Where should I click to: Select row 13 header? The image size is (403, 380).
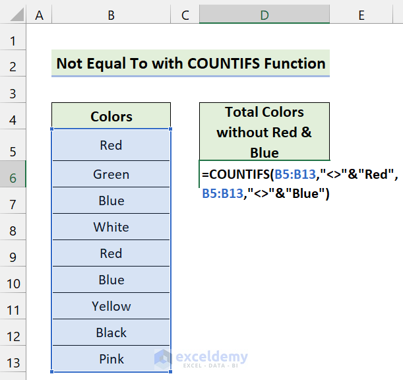coord(13,362)
